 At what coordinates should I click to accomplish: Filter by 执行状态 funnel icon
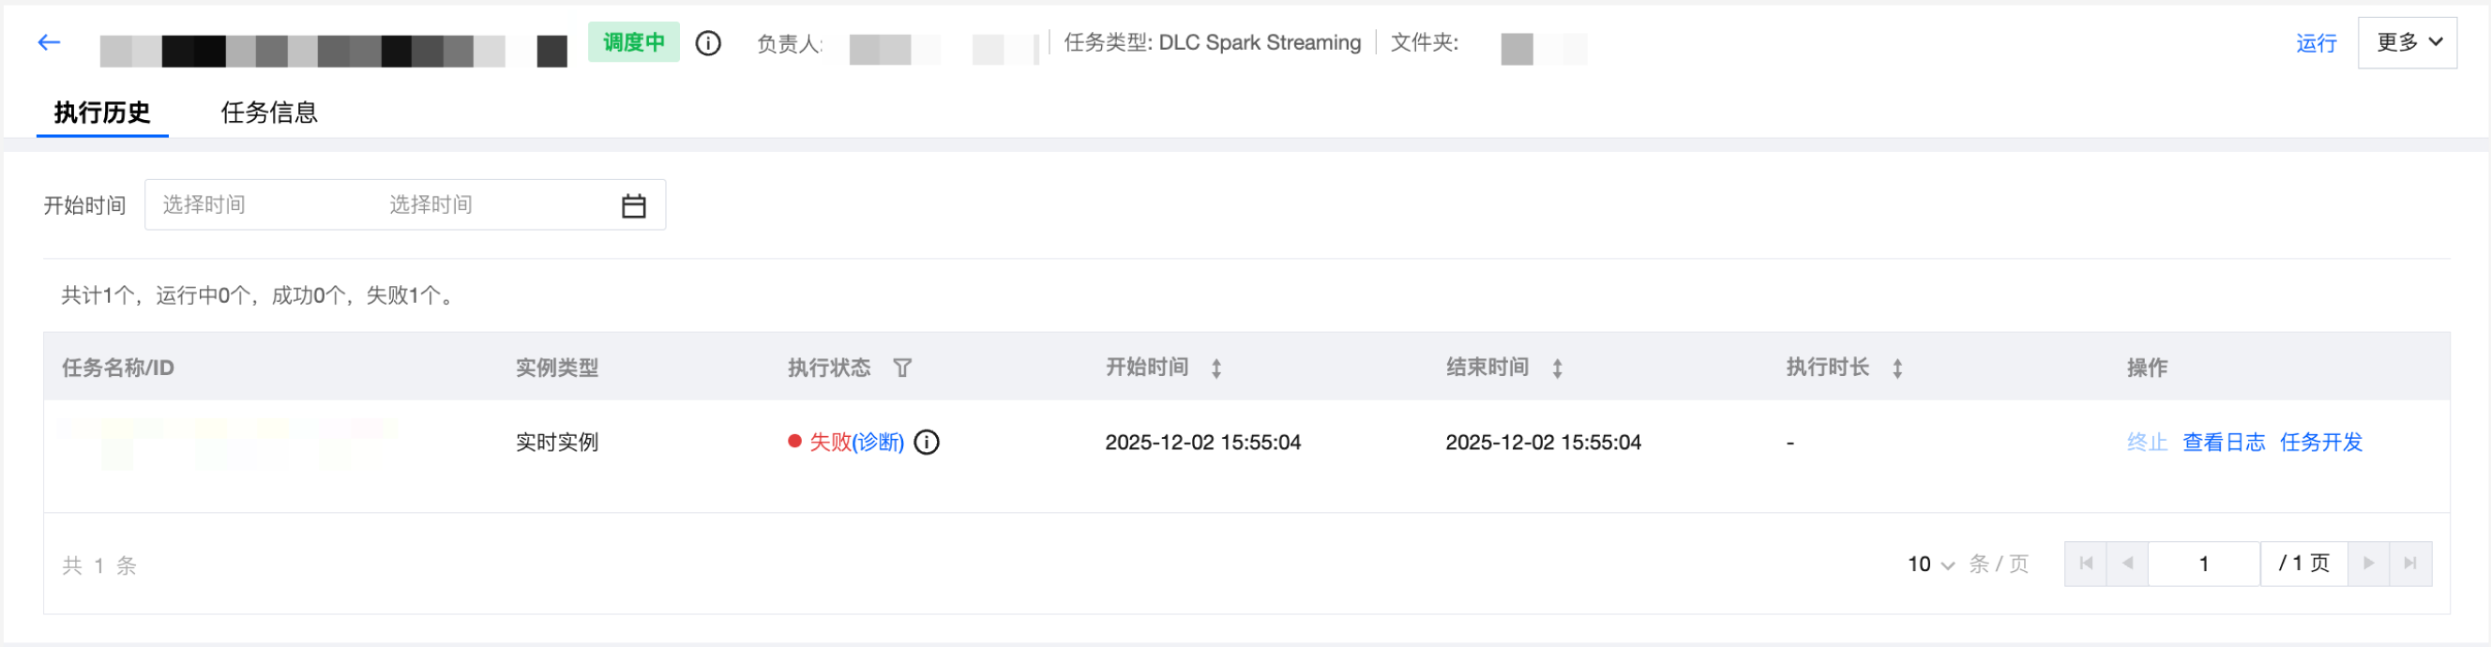click(902, 369)
